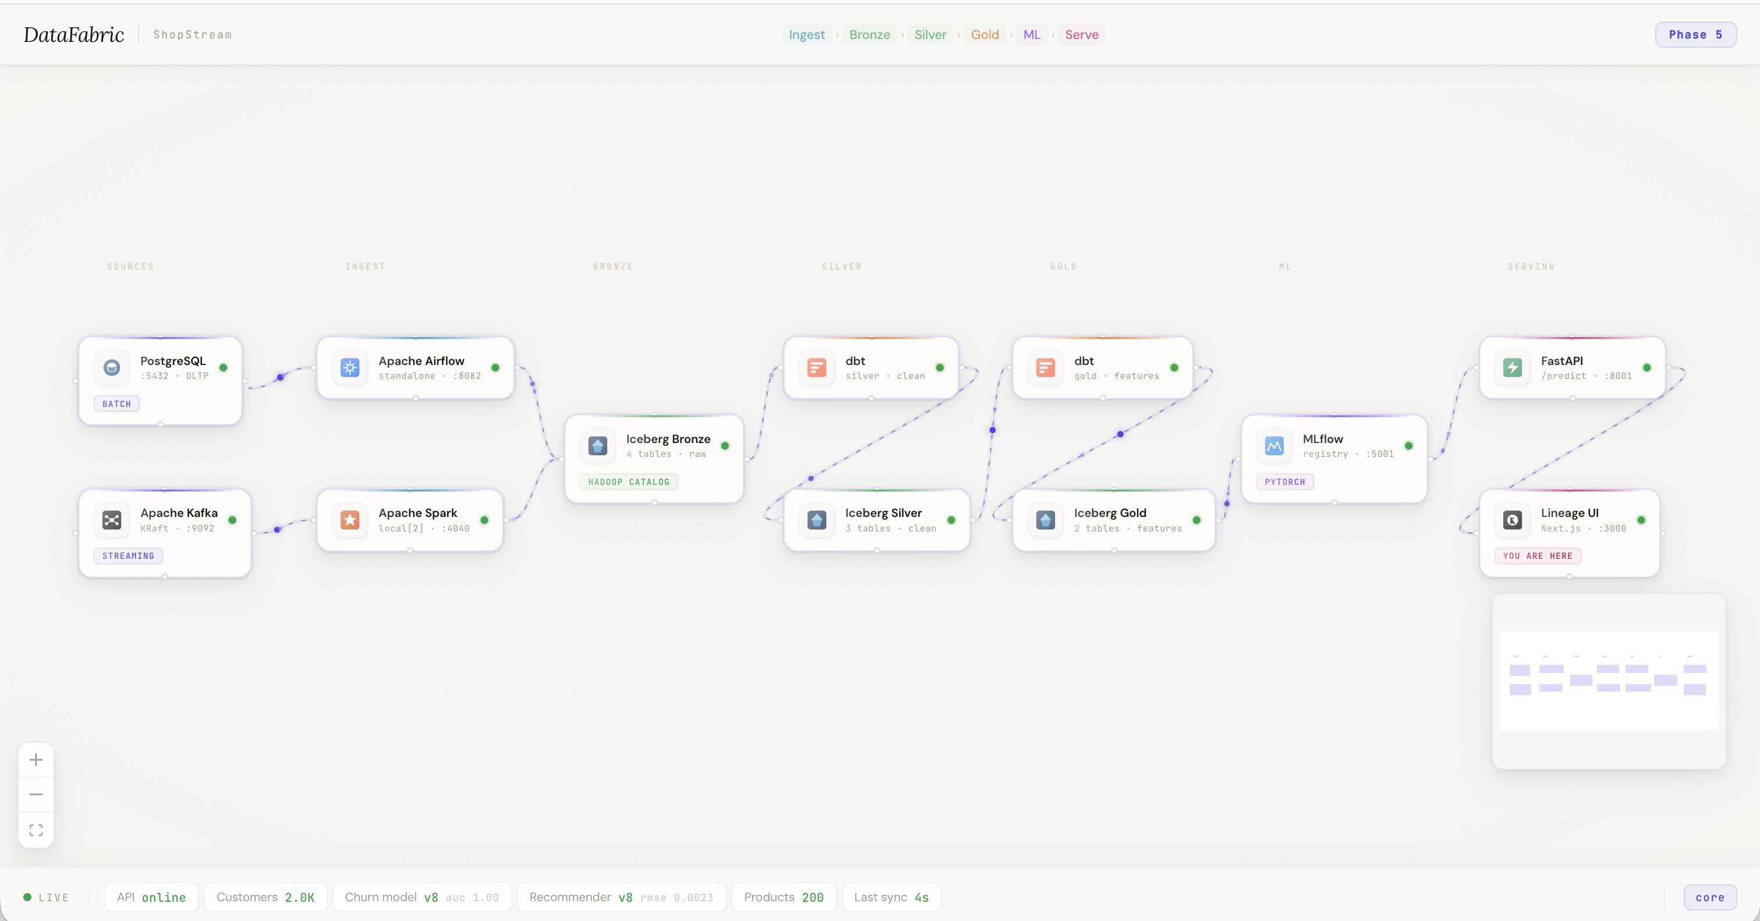This screenshot has width=1760, height=921.
Task: Click the Phase 5 button
Action: point(1695,35)
